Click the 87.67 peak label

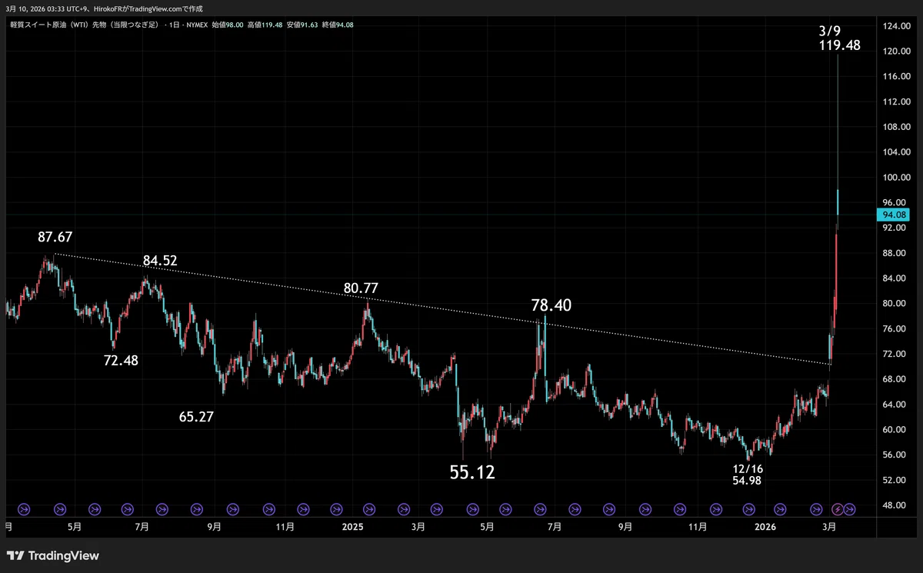tap(55, 238)
